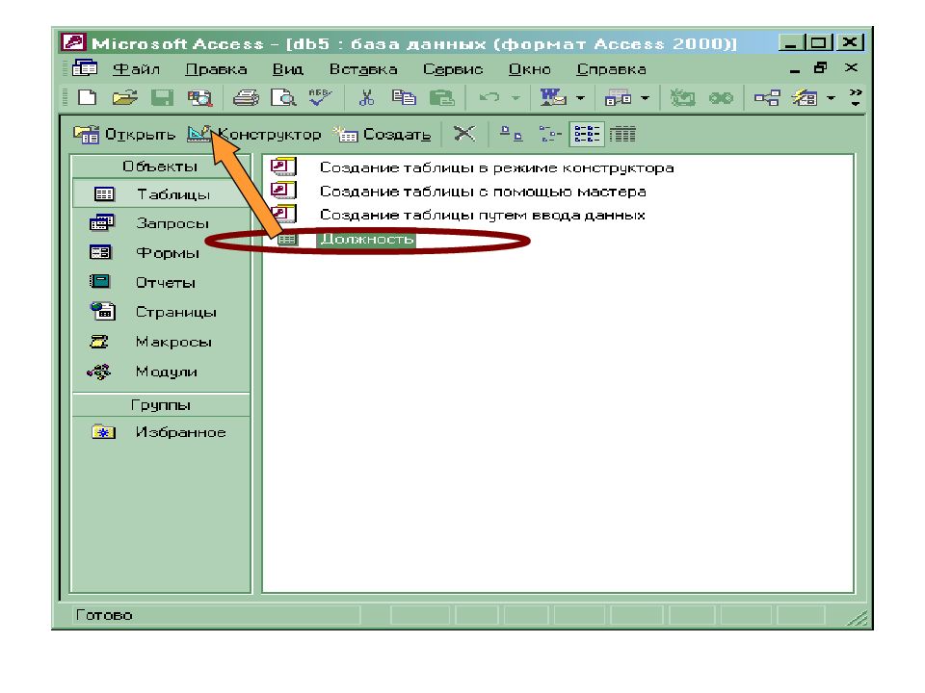925x693 pixels.
Task: Click the Создать button
Action: point(382,135)
